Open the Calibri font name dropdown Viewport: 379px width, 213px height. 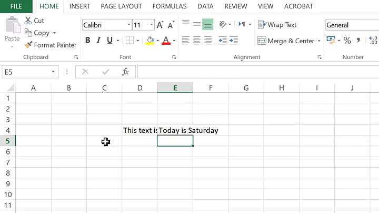pyautogui.click(x=129, y=25)
